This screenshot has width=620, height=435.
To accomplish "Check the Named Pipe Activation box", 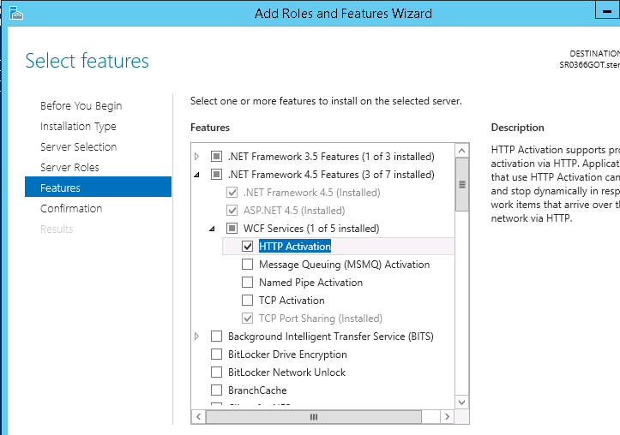I will click(x=248, y=283).
